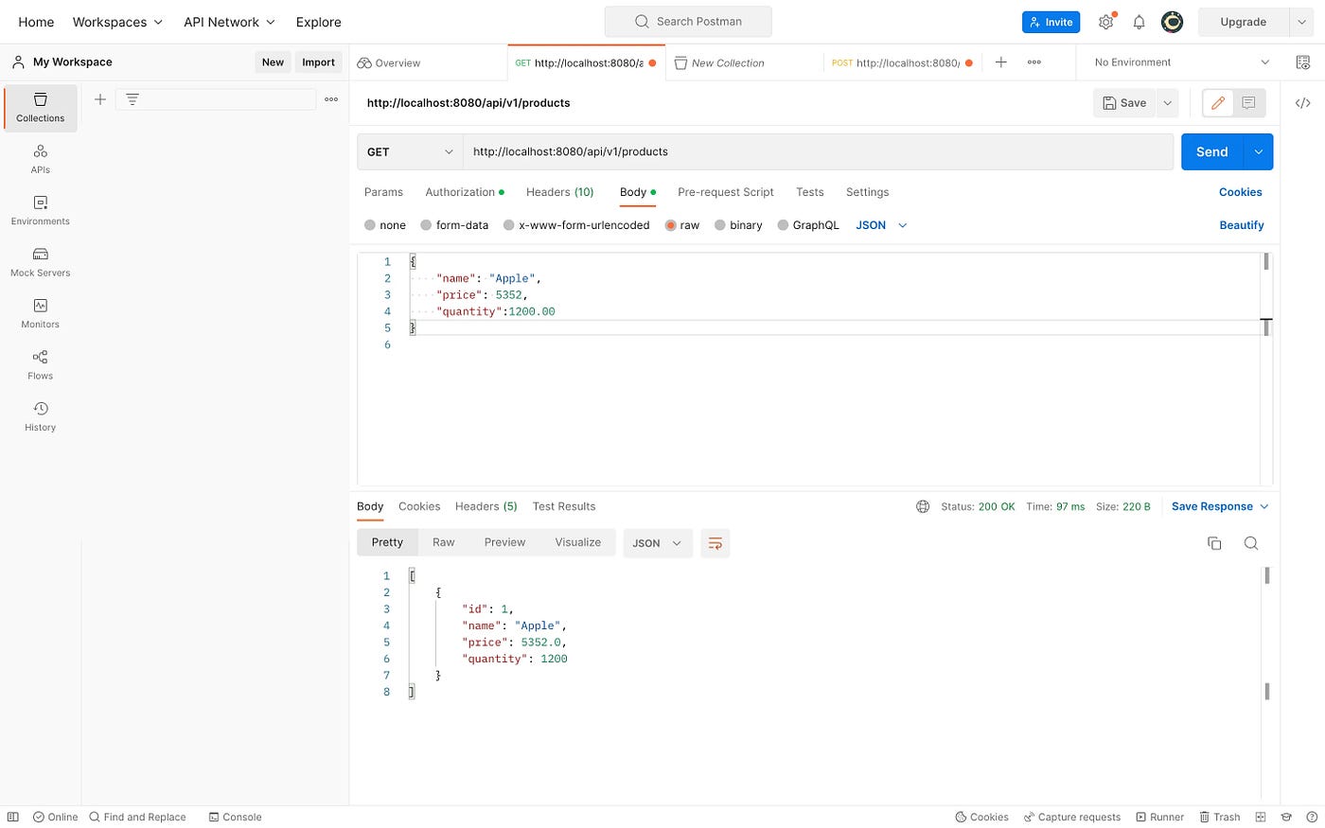Open the settings gear icon
Screen dimensions: 1325x828
[1105, 22]
